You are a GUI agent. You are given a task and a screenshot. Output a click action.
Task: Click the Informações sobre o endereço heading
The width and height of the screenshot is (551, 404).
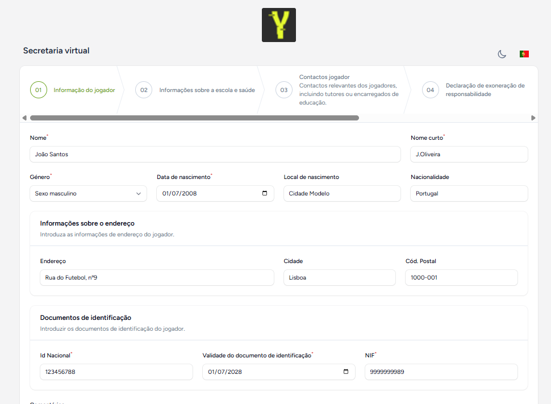(87, 223)
